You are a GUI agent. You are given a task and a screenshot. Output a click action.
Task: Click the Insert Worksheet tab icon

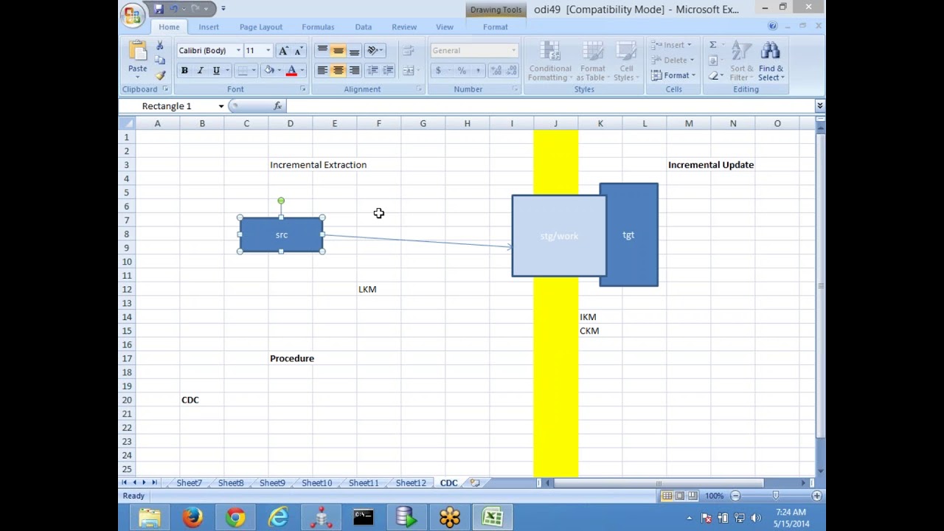475,483
